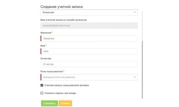Click into the Отчество text box
Viewport: 179px width, 107px height.
[x=89, y=64]
